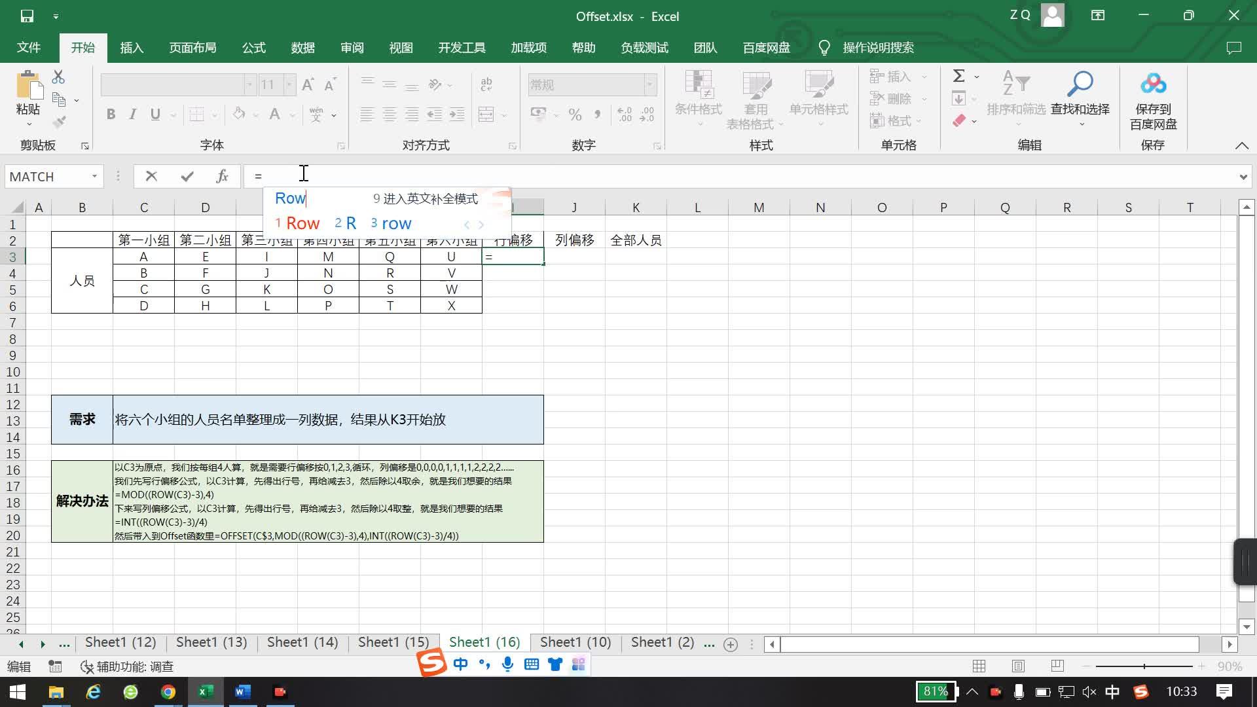Click the Cancel formula X icon
This screenshot has width=1257, height=707.
pyautogui.click(x=151, y=176)
